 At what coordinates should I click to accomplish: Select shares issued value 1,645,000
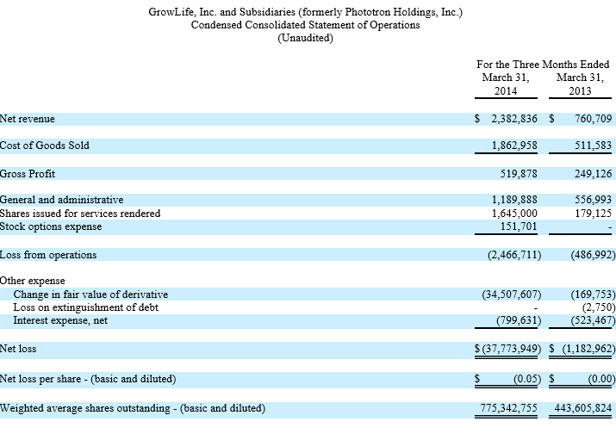tap(514, 214)
